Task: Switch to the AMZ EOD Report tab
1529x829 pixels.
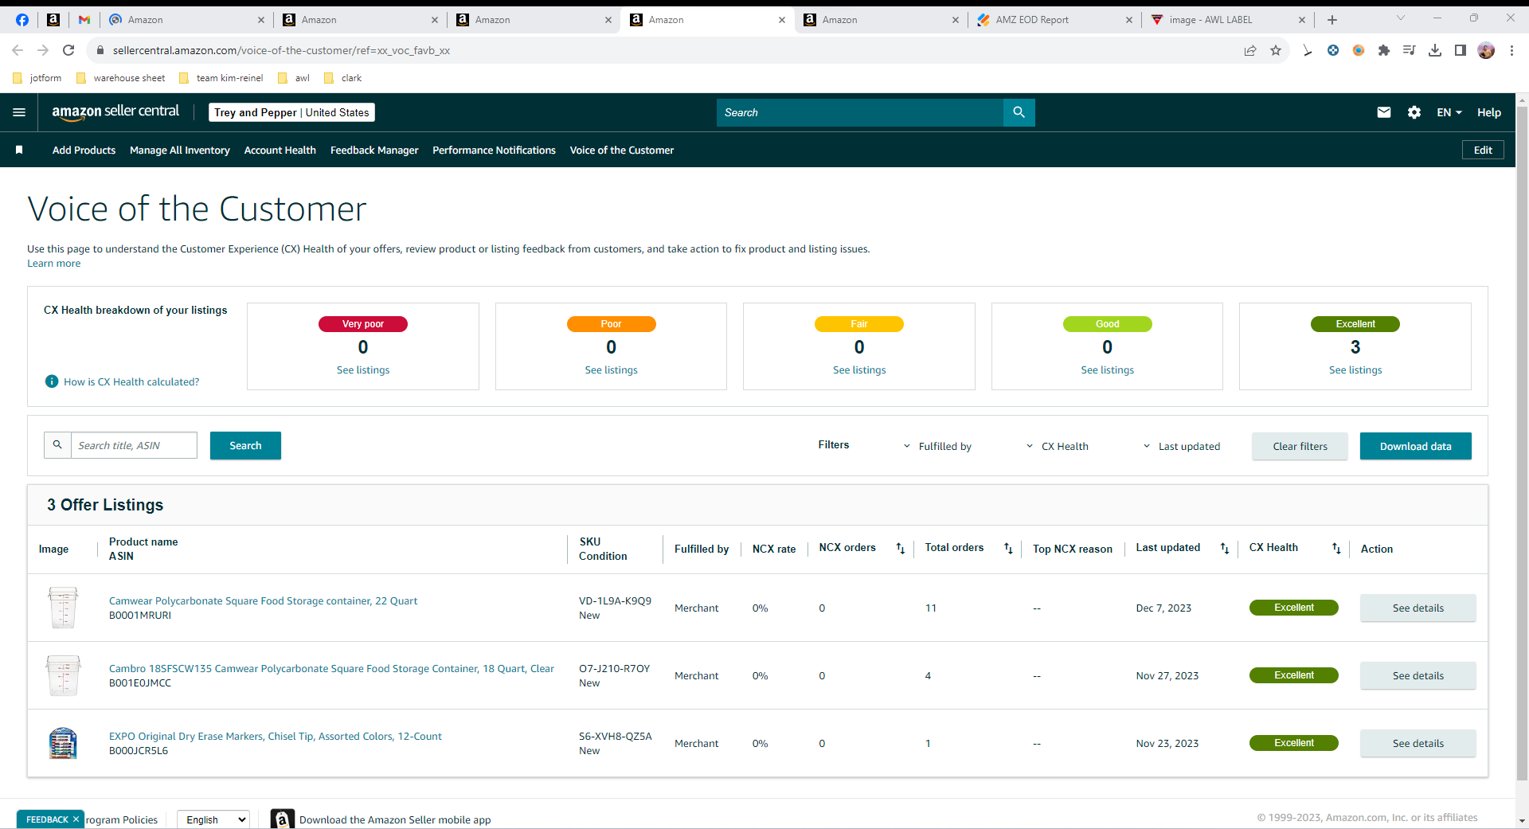Action: click(x=1055, y=20)
